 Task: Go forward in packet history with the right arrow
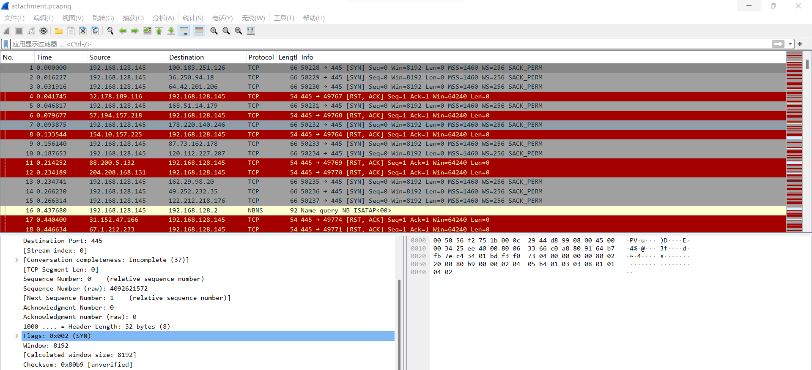(135, 31)
